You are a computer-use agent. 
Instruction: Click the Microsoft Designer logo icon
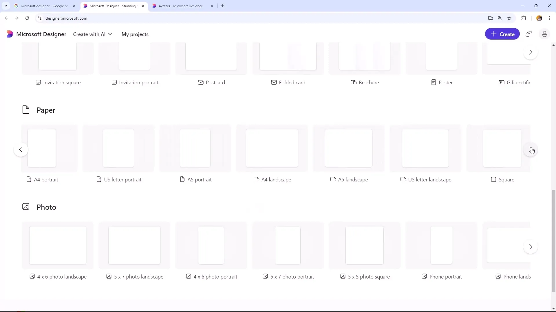tap(10, 34)
